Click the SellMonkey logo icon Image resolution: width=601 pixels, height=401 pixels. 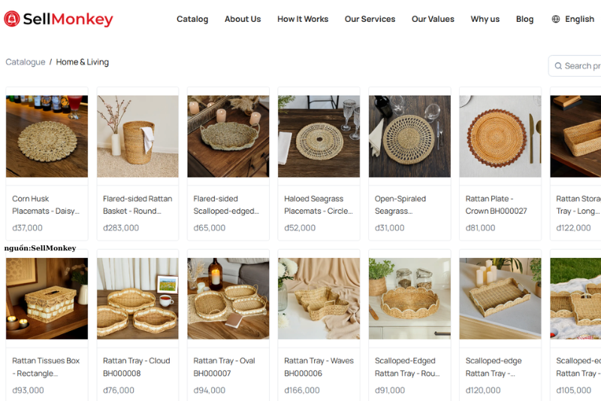pos(11,19)
